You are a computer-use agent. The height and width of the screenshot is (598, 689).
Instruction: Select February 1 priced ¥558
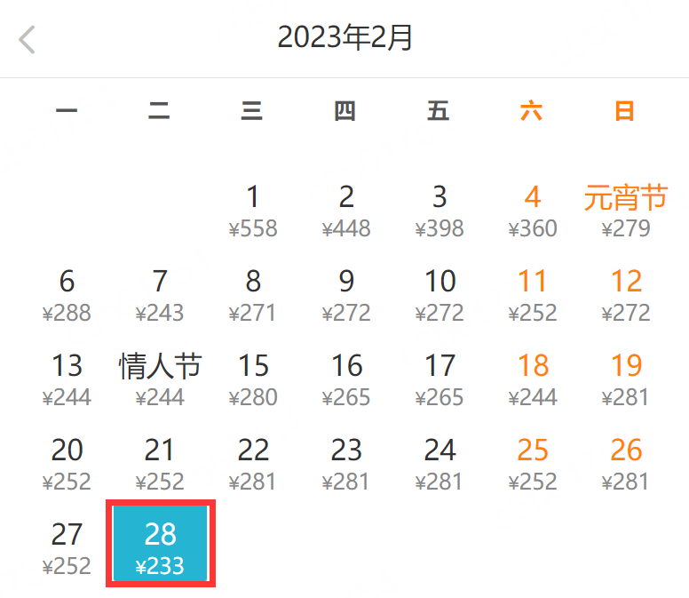(253, 211)
